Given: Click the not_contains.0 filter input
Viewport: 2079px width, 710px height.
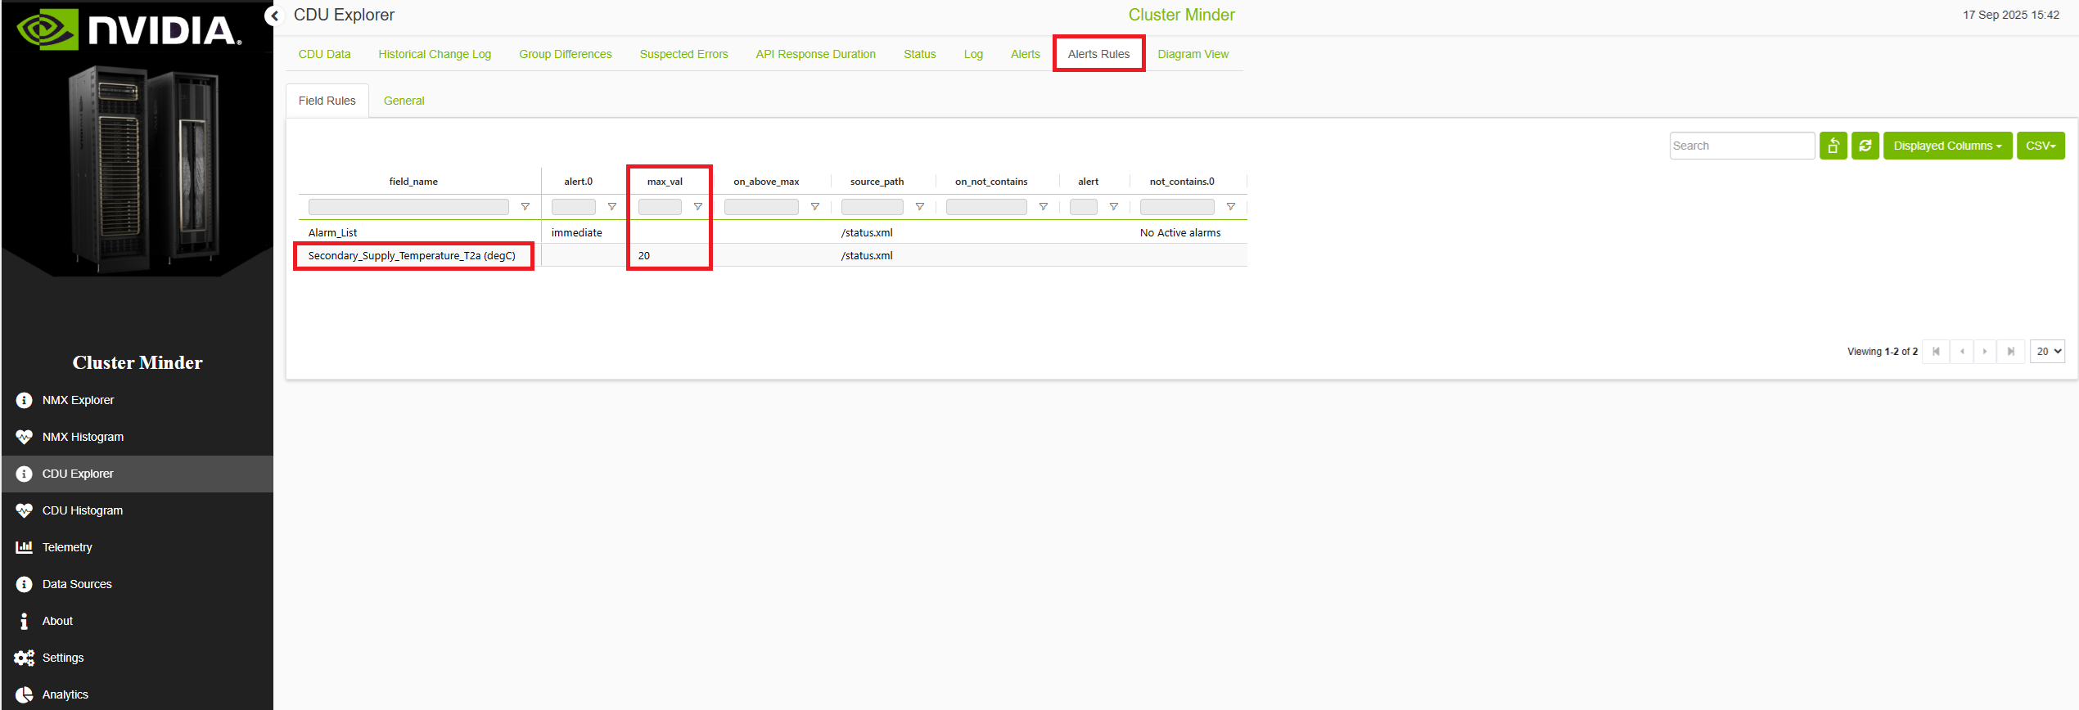Looking at the screenshot, I should (x=1177, y=207).
